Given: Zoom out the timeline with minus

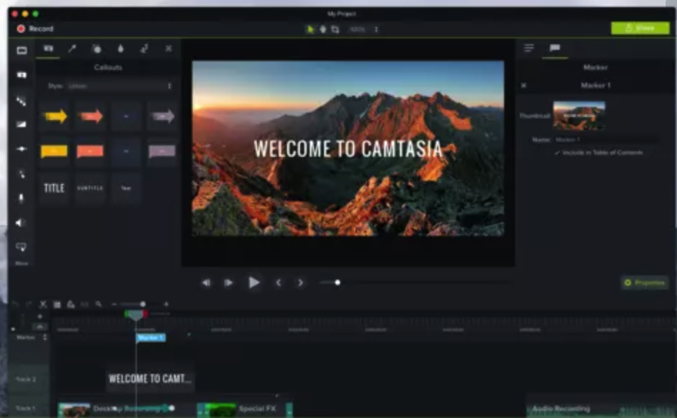Looking at the screenshot, I should pyautogui.click(x=114, y=305).
